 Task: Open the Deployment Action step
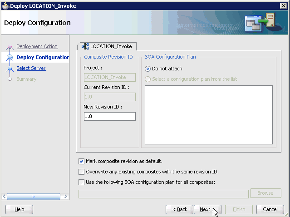(37, 46)
